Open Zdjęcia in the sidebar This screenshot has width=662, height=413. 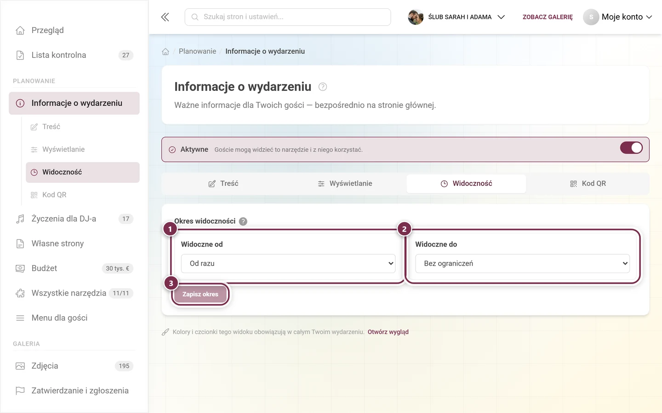pyautogui.click(x=74, y=366)
